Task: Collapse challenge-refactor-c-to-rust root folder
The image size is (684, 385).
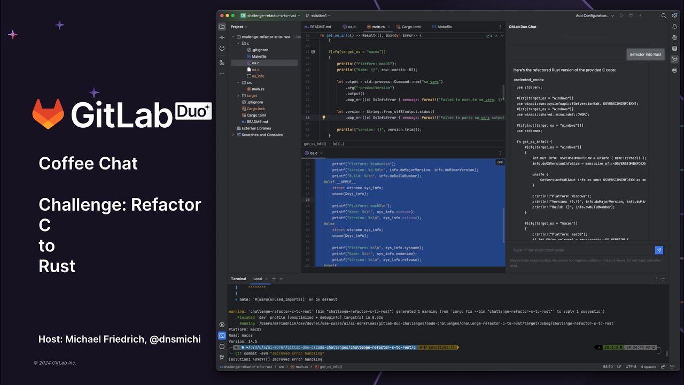Action: click(x=233, y=37)
